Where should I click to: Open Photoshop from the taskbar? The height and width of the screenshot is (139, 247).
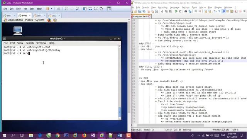pyautogui.click(x=66, y=135)
